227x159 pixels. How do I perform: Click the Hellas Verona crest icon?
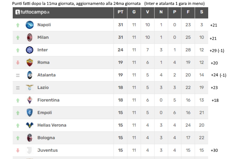click(x=29, y=125)
